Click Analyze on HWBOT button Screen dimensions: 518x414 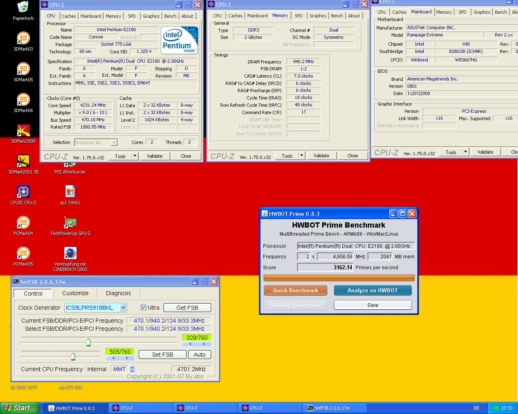(373, 290)
